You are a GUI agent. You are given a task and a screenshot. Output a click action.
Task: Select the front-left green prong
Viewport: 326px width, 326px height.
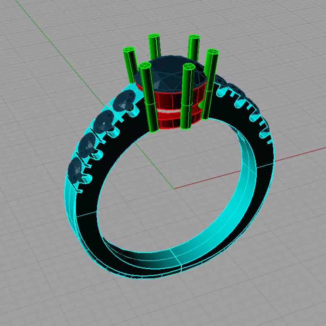149,97
